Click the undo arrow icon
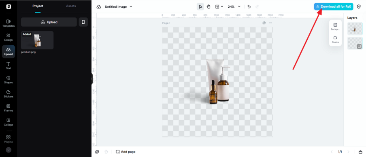Screen dimensions: 366x157 [x=249, y=7]
